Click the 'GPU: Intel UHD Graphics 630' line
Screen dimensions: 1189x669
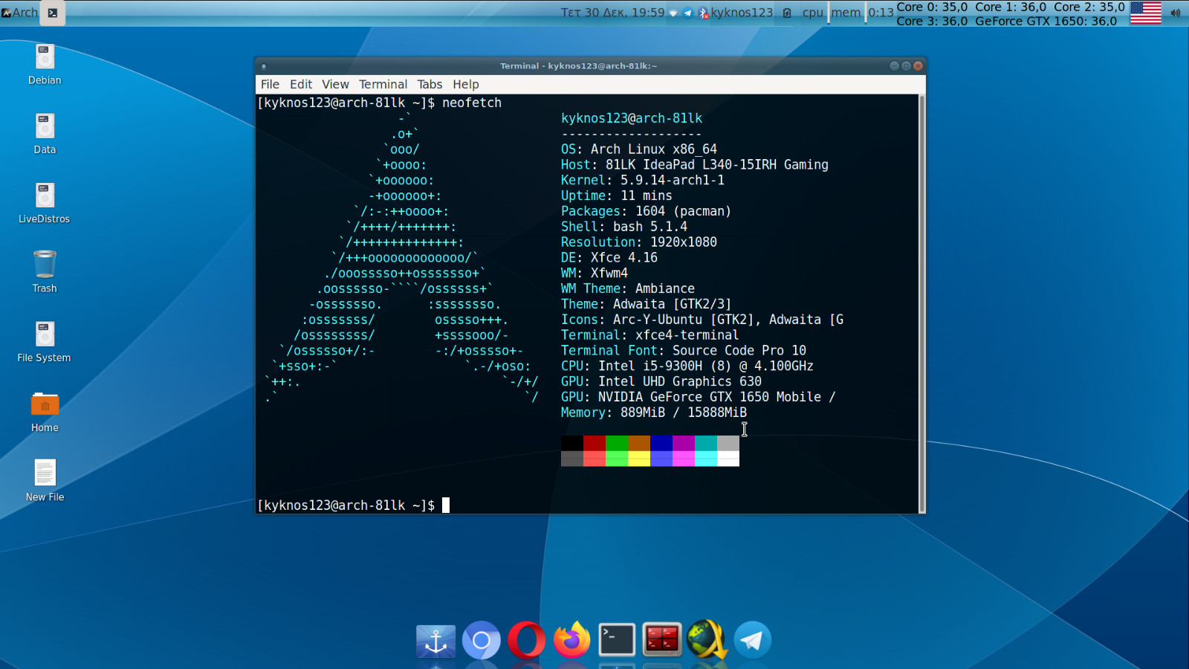click(x=661, y=381)
